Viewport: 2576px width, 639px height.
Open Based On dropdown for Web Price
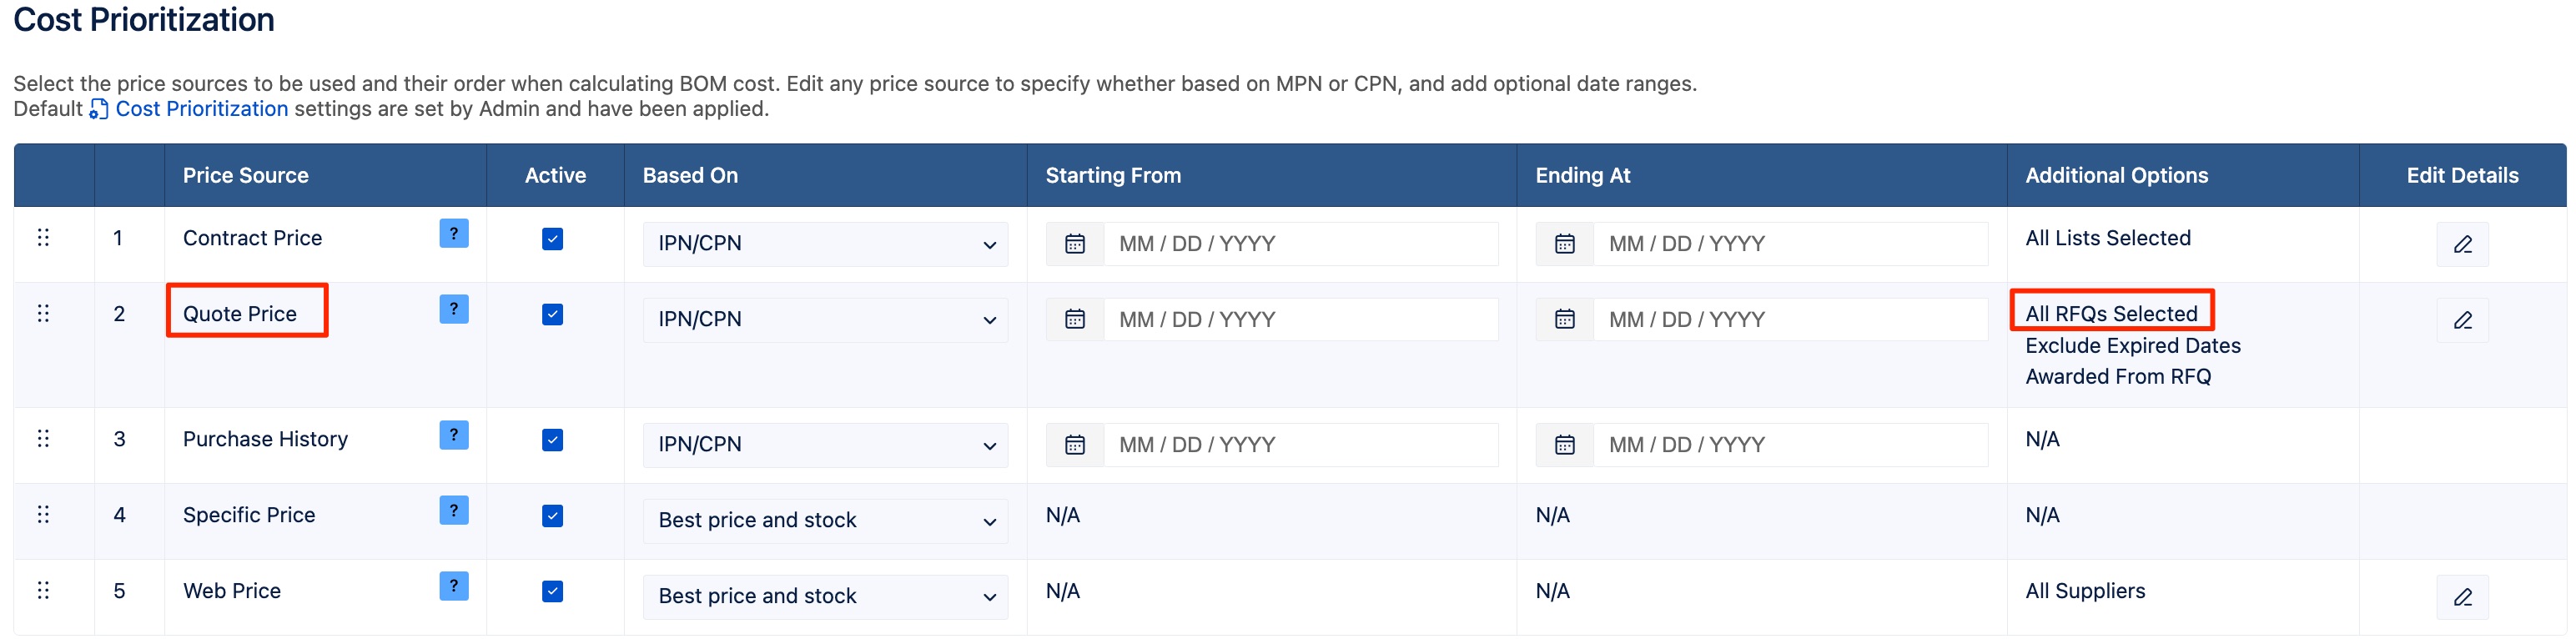click(x=826, y=597)
